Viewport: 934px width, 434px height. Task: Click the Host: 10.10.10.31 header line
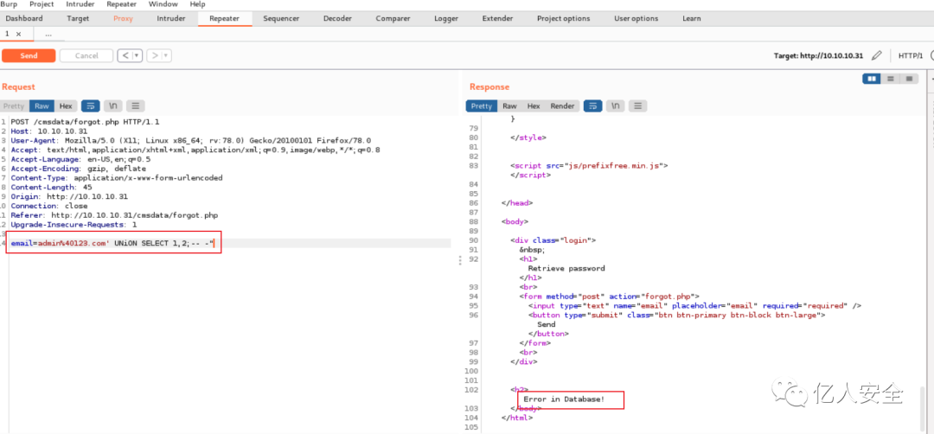tap(48, 131)
